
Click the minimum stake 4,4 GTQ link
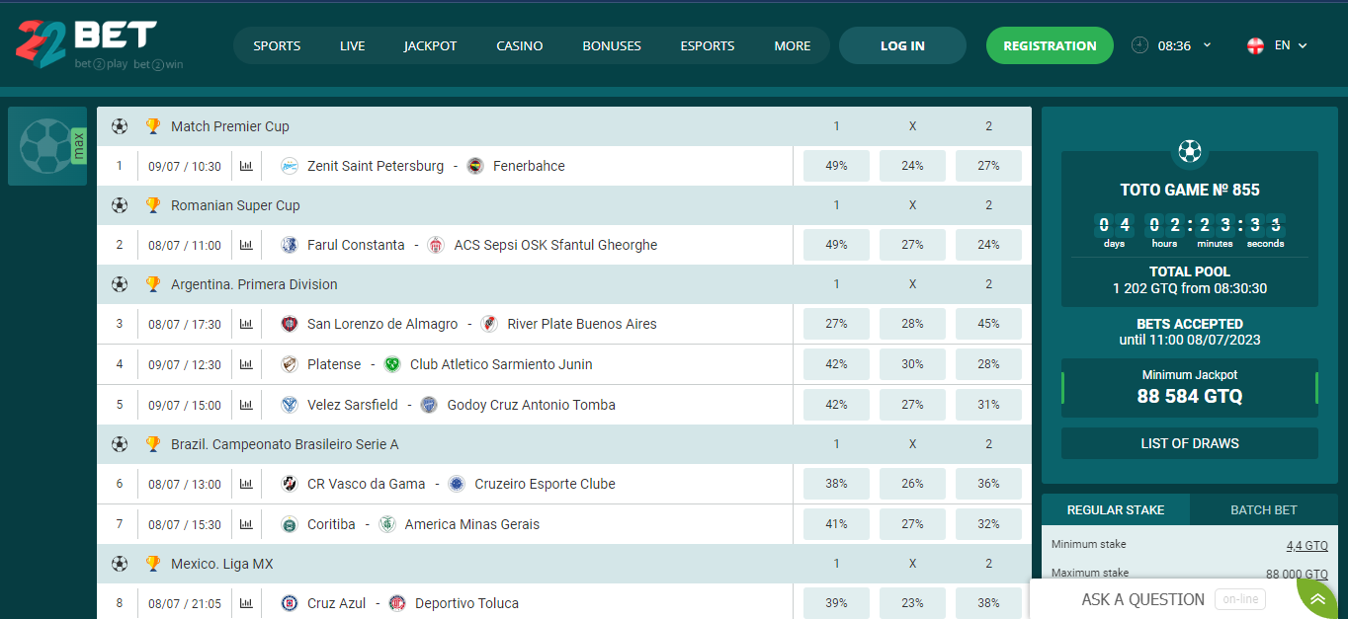pyautogui.click(x=1306, y=545)
